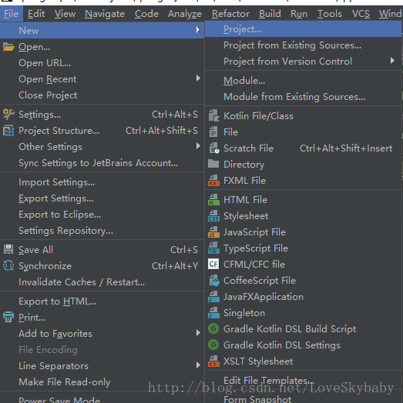Open the Run menu
This screenshot has height=403, width=403.
(299, 14)
